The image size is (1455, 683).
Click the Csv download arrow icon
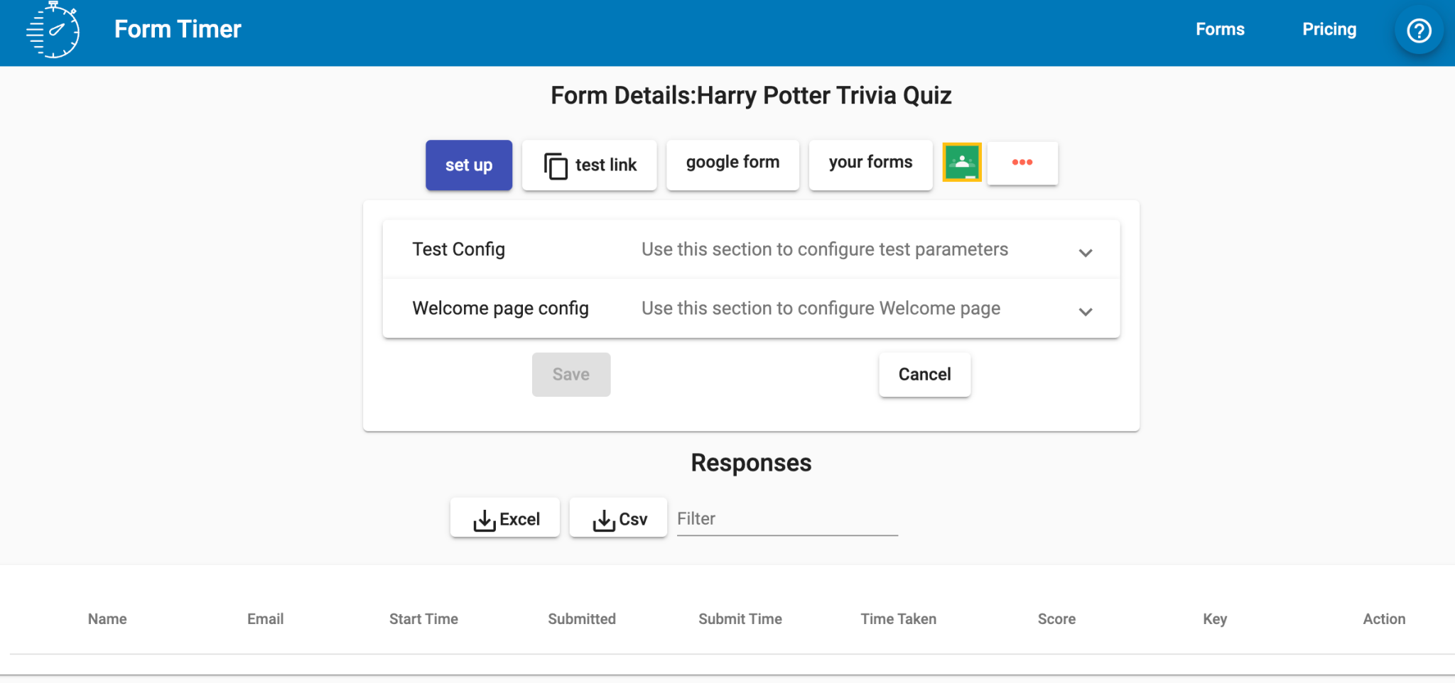pyautogui.click(x=604, y=520)
